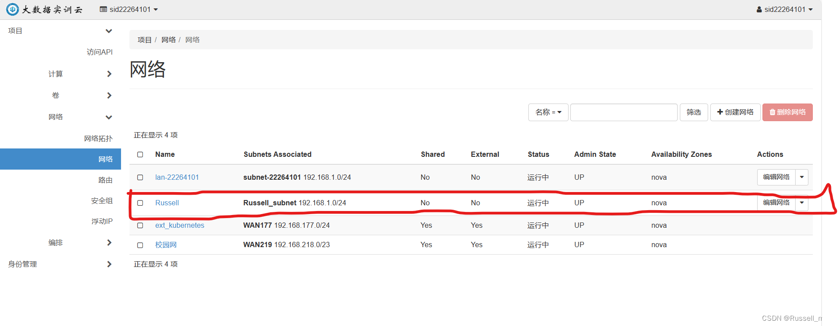Click the Admin State column header

595,154
